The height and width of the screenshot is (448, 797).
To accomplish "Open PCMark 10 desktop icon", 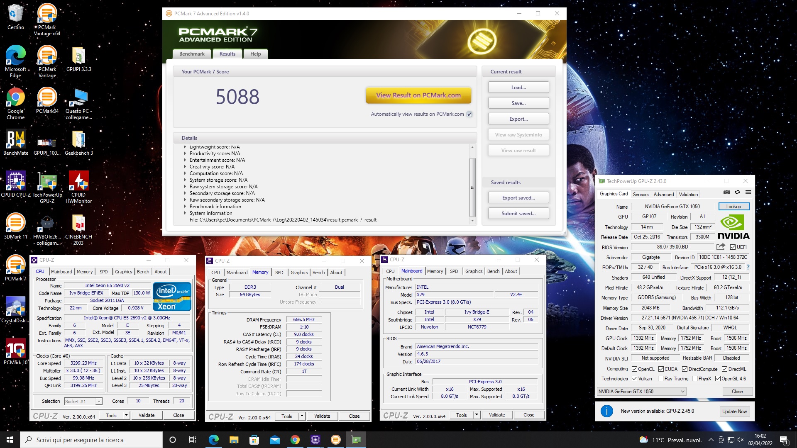I will pyautogui.click(x=15, y=352).
